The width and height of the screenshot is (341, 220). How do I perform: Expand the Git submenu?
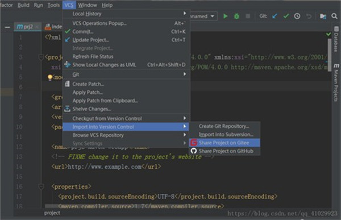(127, 74)
